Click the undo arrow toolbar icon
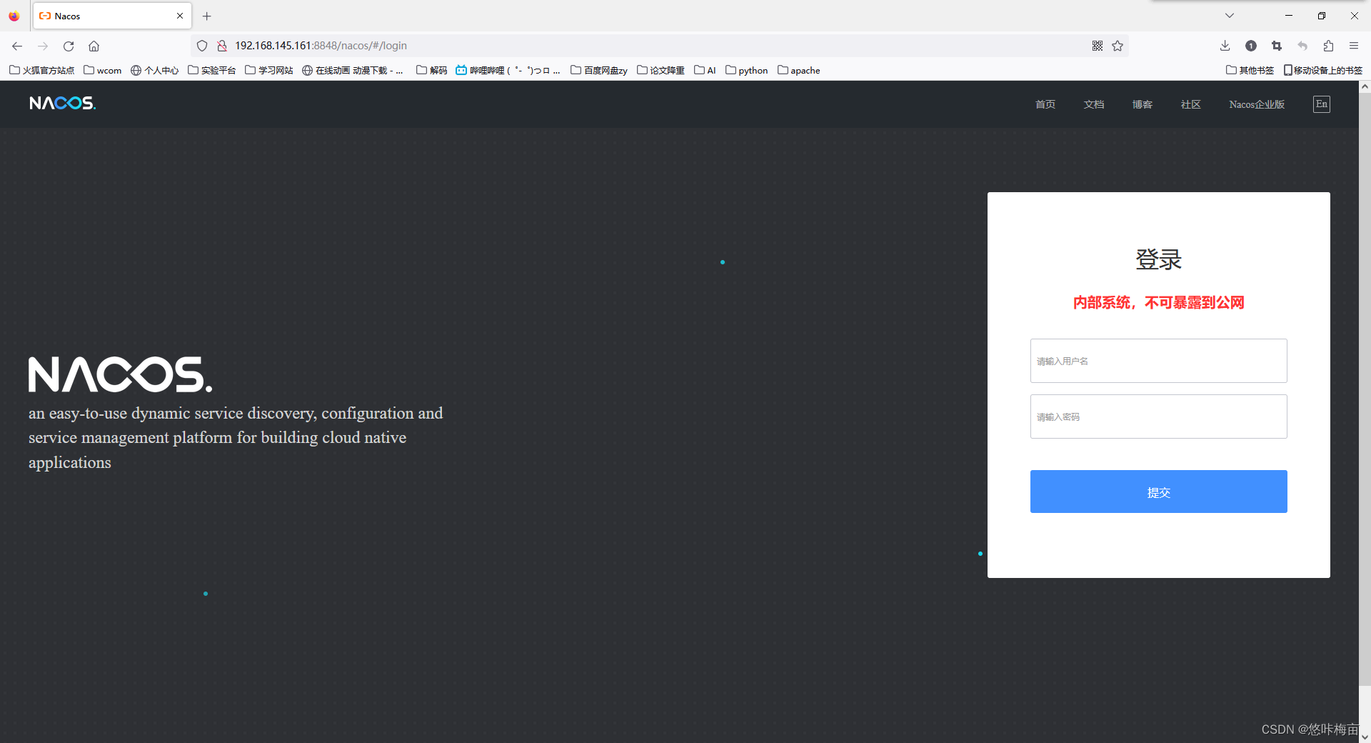Viewport: 1371px width, 743px height. coord(1302,46)
